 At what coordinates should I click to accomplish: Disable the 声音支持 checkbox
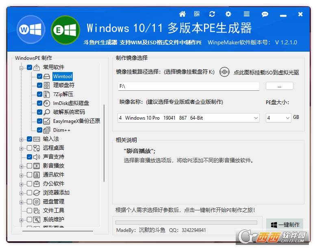pyautogui.click(x=30, y=157)
